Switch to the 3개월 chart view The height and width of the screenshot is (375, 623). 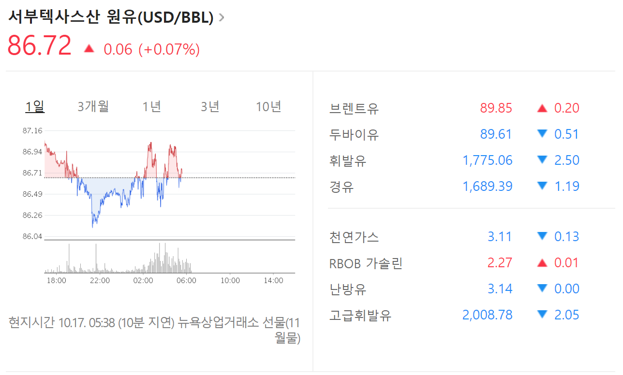pos(93,107)
